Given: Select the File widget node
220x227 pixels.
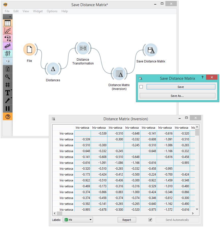Looking at the screenshot, I should click(x=29, y=49).
